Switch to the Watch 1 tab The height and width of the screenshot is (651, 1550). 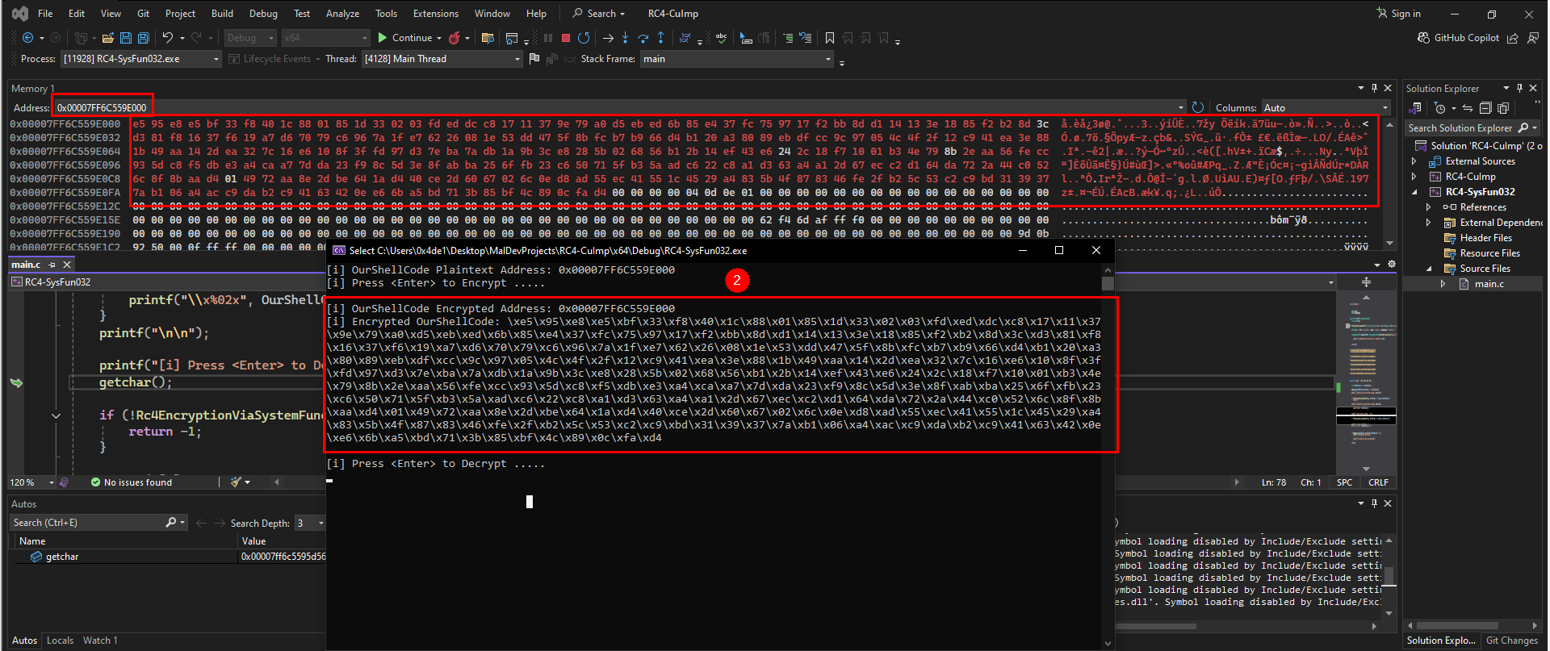[100, 641]
